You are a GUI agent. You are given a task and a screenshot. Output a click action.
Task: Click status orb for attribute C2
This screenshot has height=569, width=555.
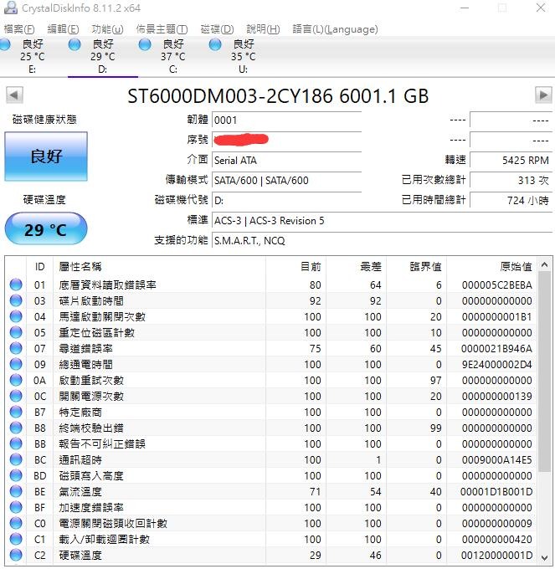pos(16,555)
